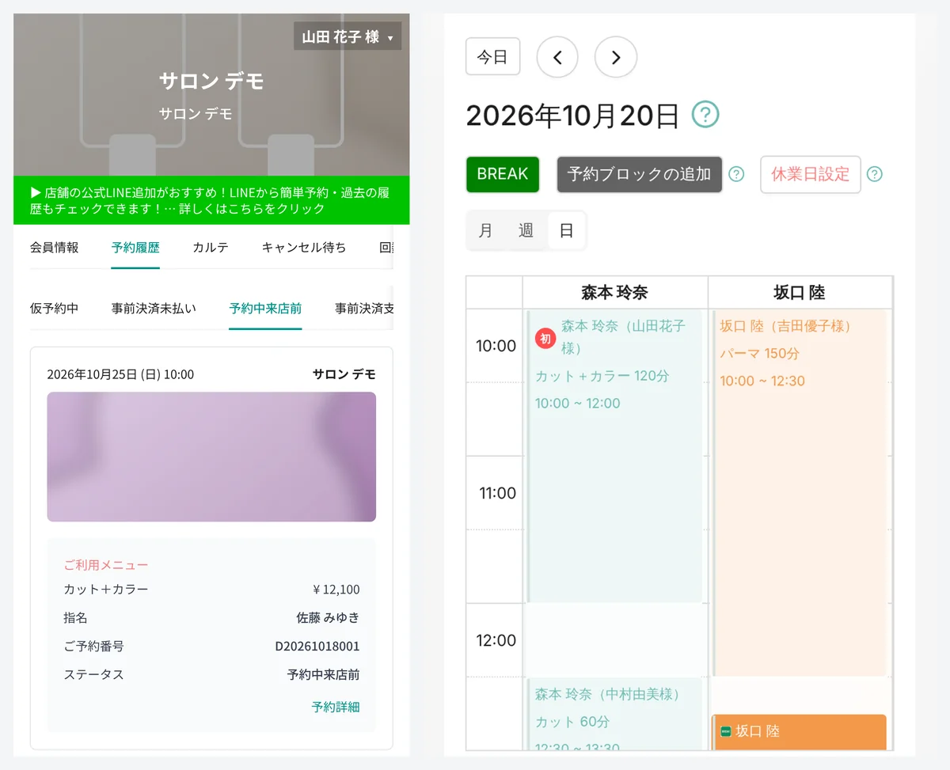Viewport: 950px width, 770px height.
Task: Click the red 初 first-visit badge
Action: [x=545, y=338]
